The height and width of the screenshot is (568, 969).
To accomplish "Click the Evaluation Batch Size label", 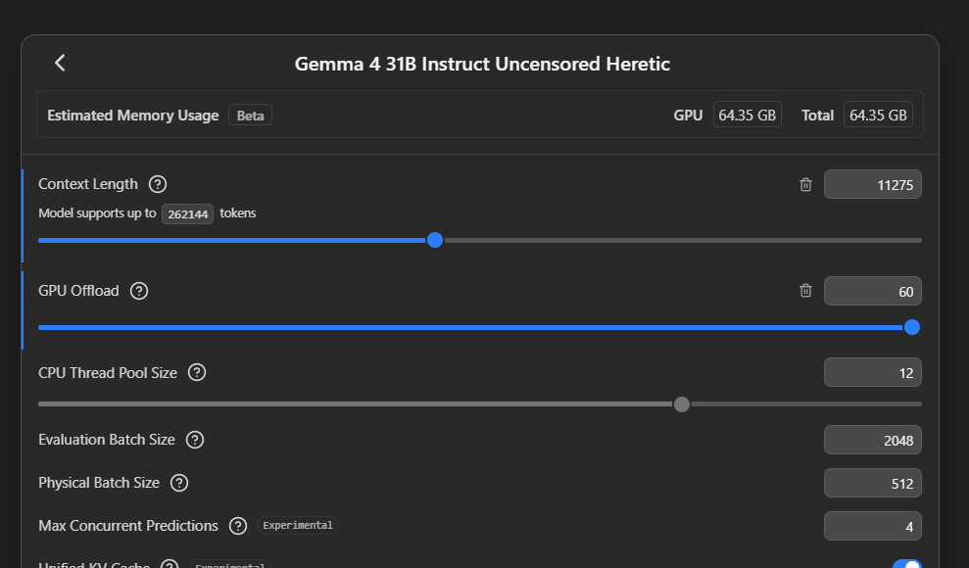I will [106, 440].
